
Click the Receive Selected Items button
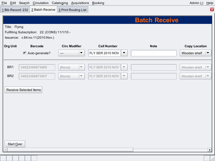[x=23, y=90]
